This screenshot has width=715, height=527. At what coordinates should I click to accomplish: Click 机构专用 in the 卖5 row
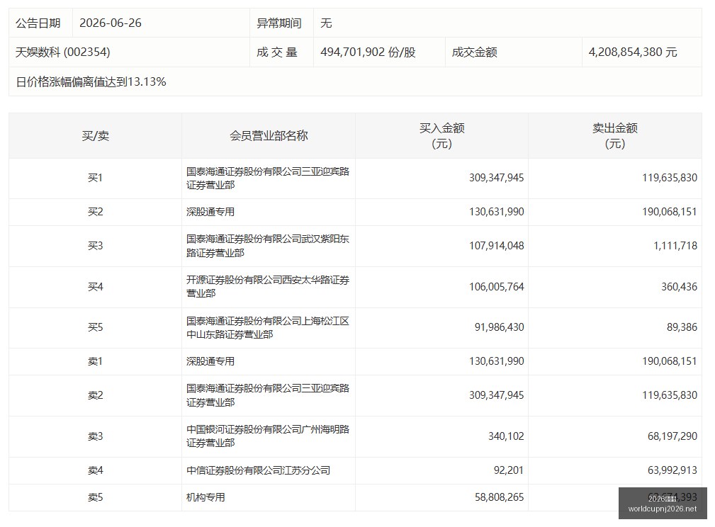coord(206,497)
